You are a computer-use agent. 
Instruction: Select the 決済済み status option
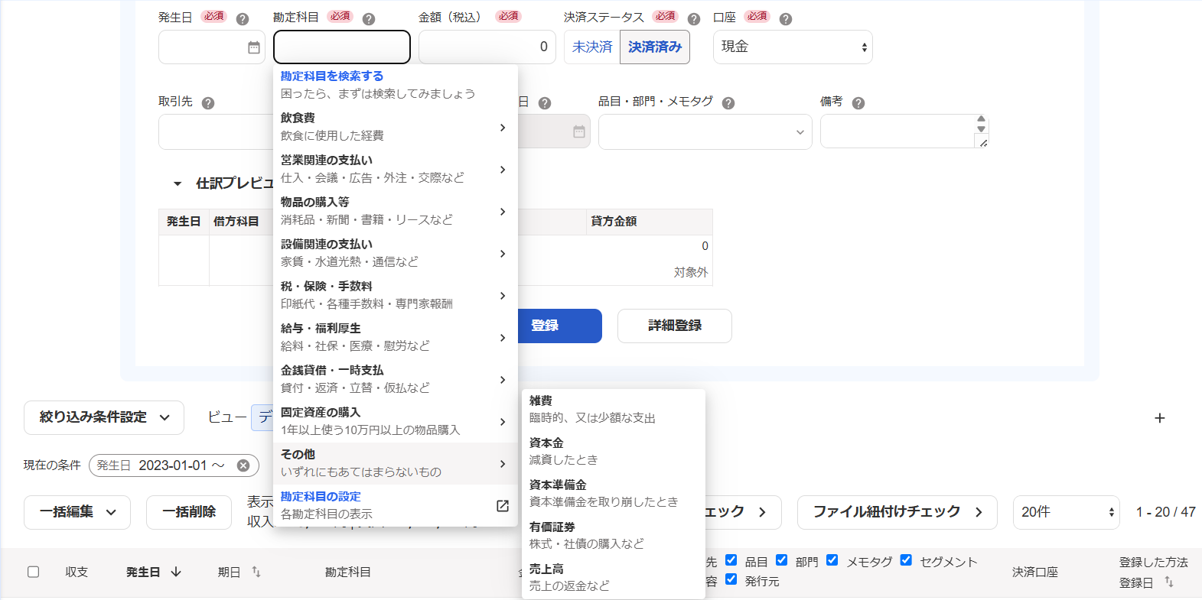655,47
